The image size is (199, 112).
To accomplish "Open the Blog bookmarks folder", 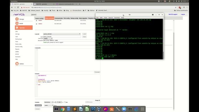I will [66, 10].
